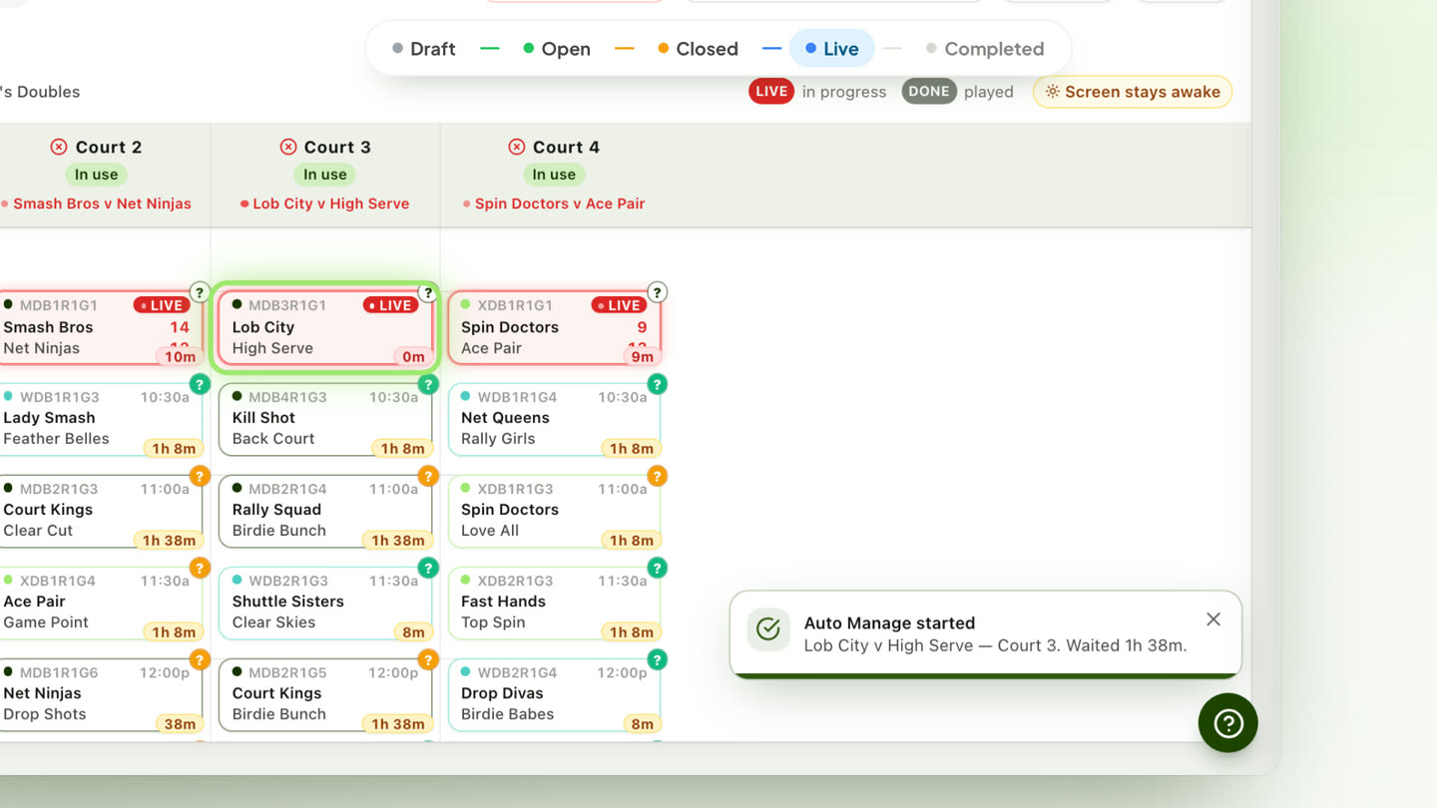The image size is (1437, 808).
Task: Click the 0m timer on the Lob City card
Action: pyautogui.click(x=413, y=356)
